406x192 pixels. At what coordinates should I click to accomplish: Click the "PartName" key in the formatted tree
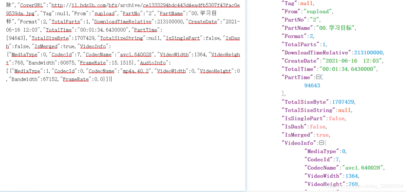tap(297, 28)
